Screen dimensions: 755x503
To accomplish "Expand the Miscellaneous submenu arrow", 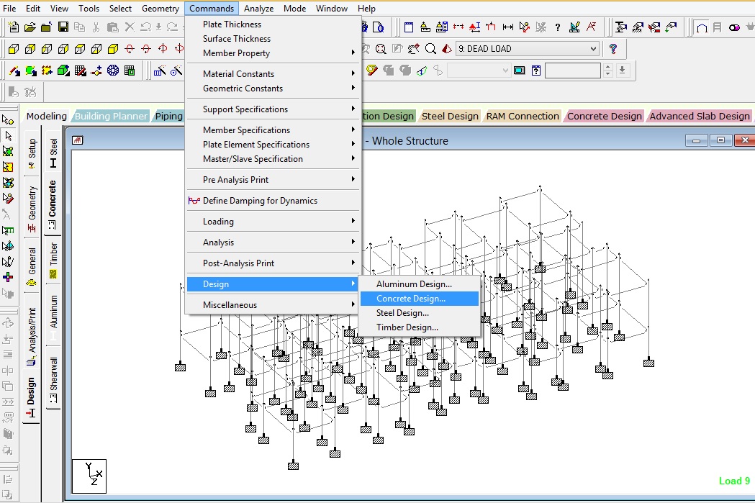I will click(x=353, y=304).
